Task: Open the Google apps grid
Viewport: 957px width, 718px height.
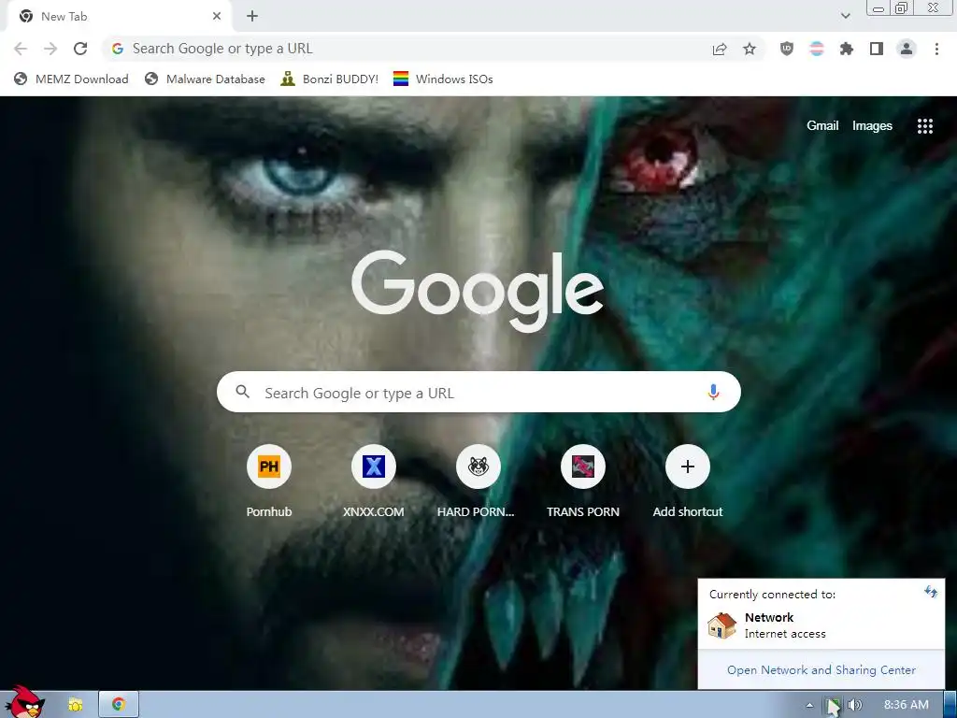Action: (x=924, y=126)
